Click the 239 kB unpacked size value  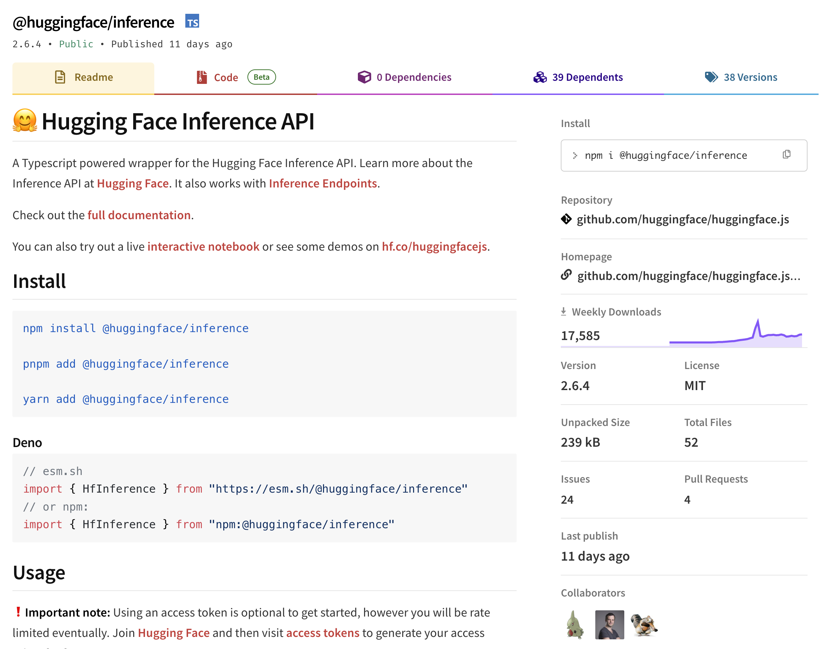pyautogui.click(x=580, y=442)
